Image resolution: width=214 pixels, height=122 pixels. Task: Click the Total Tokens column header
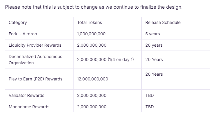(90, 22)
